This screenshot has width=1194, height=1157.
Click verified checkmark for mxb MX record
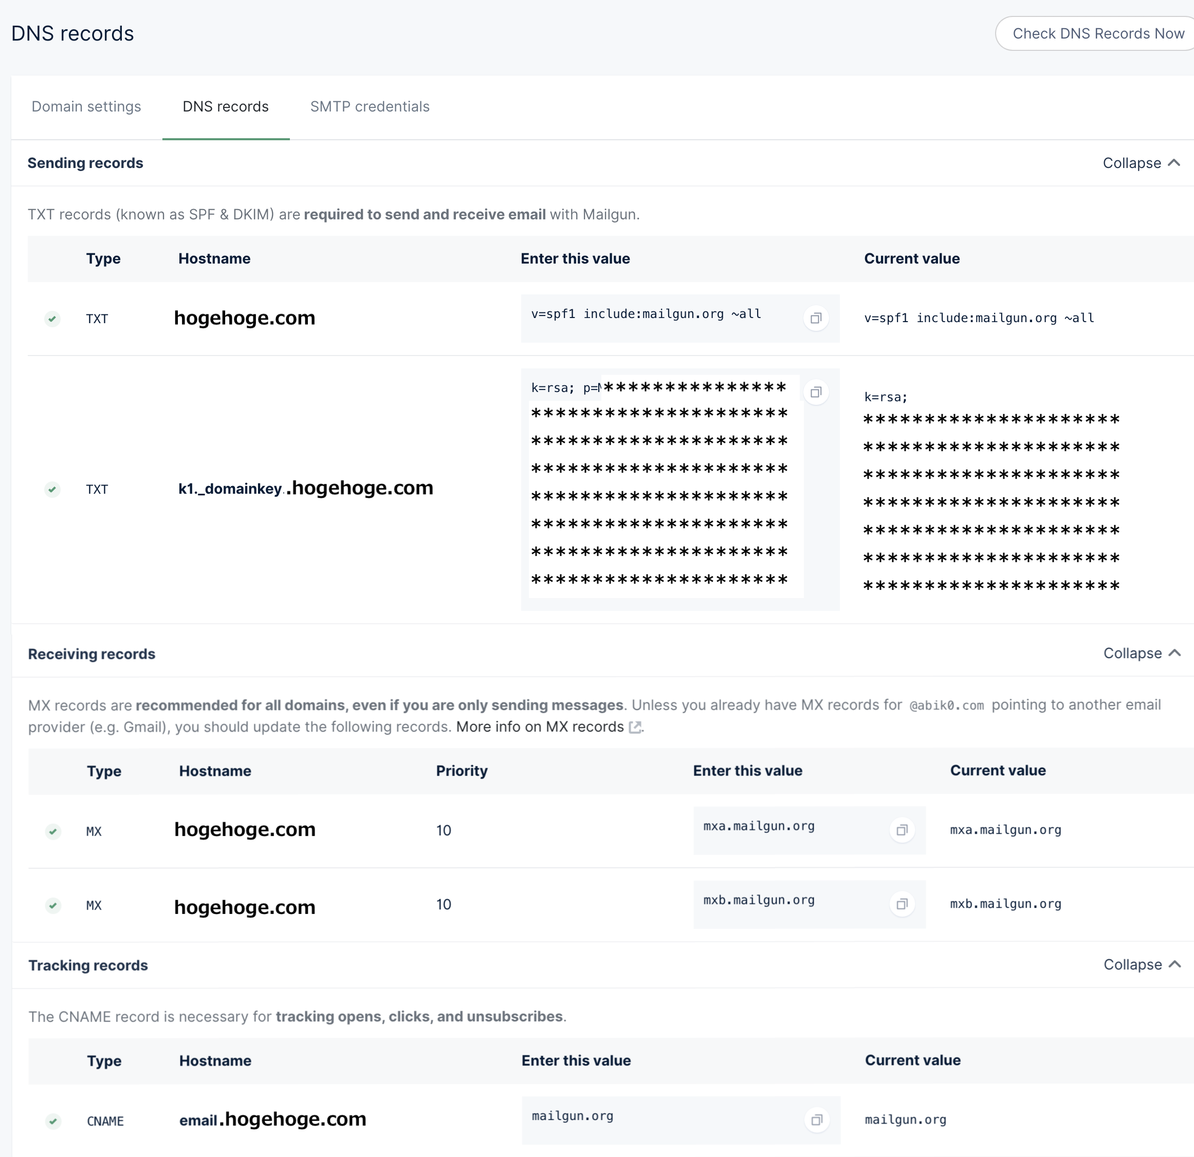53,905
